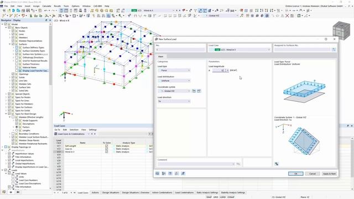Screen dimensions: 354x199
Task: Open the Load type dropdown
Action: point(174,70)
